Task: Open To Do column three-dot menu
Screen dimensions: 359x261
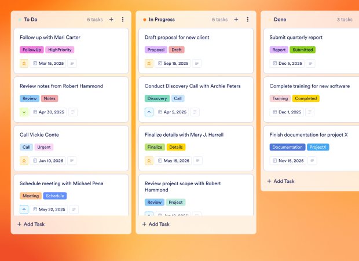Action: click(123, 20)
